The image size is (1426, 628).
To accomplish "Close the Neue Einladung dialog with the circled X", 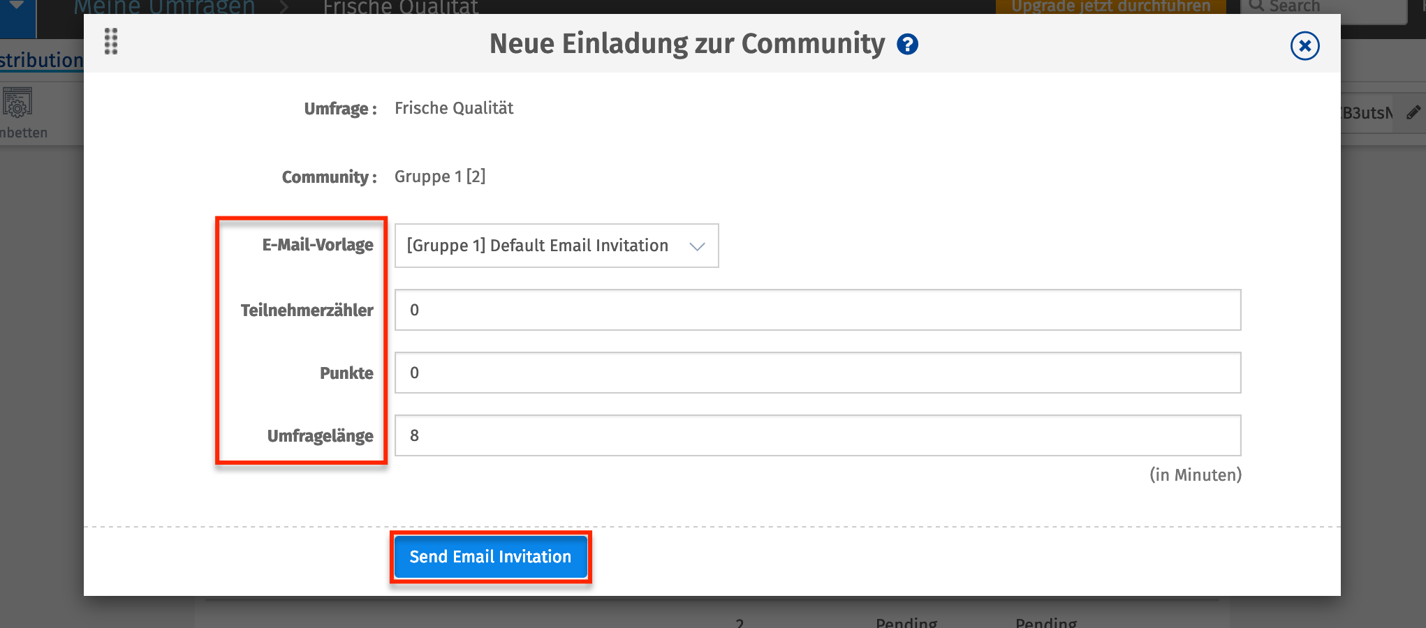I will 1304,46.
